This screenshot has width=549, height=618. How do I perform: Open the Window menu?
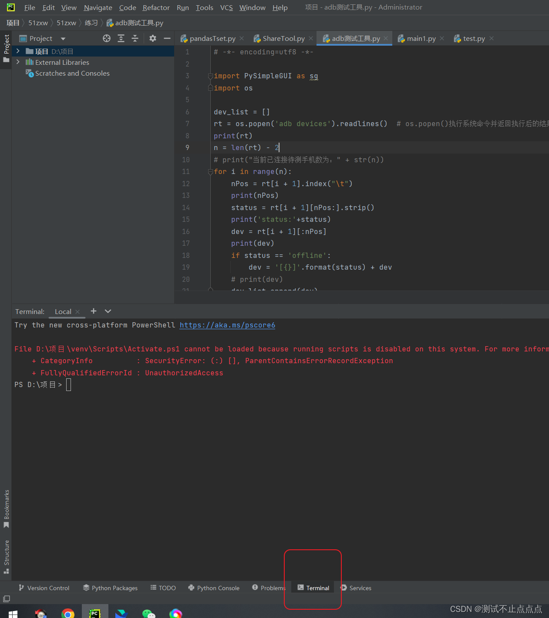(x=253, y=7)
